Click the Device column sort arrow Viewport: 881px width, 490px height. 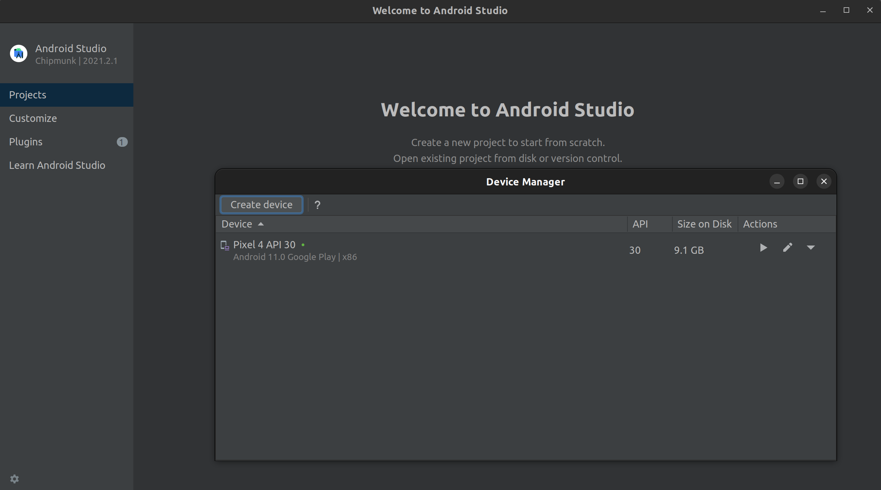[261, 224]
